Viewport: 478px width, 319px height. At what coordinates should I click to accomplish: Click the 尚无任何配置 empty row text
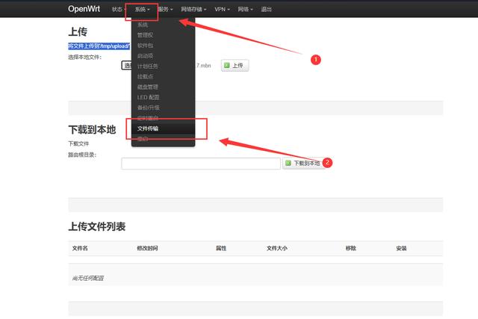click(x=88, y=278)
